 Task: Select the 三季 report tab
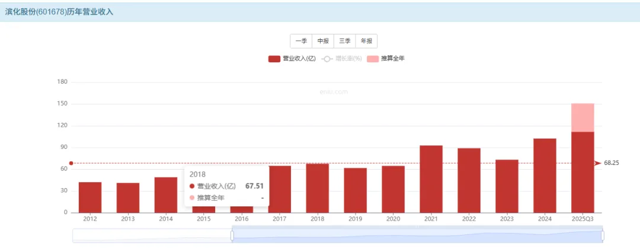click(344, 41)
